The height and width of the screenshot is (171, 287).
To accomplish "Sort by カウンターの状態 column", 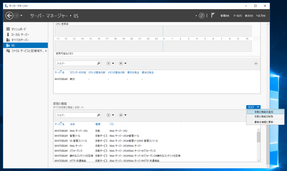I will tap(78, 72).
